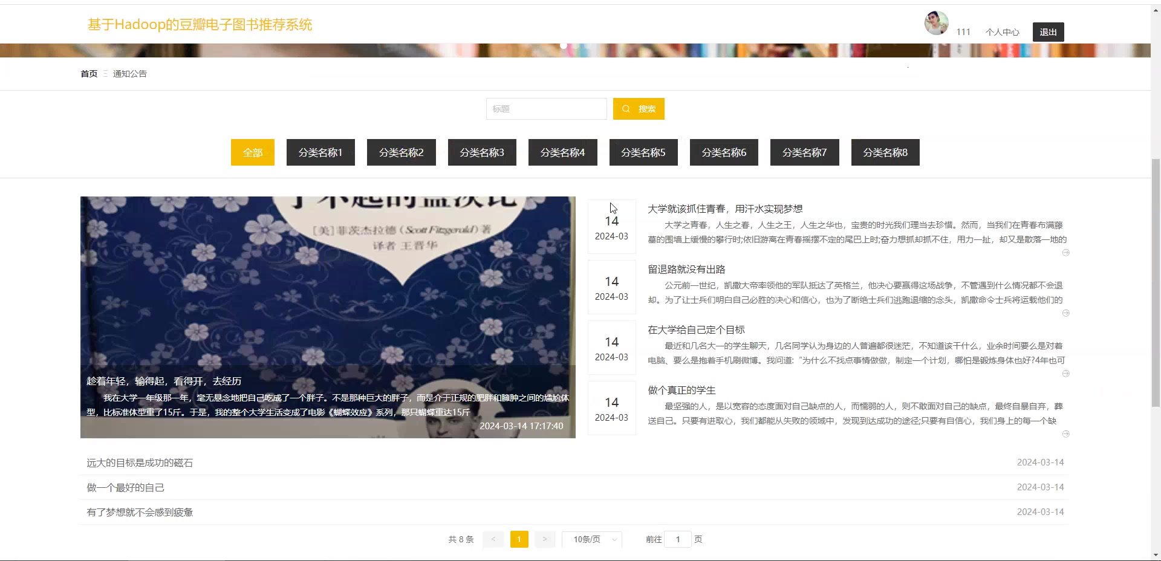Focus the 标题 search input field
This screenshot has height=561, width=1161.
coord(547,109)
